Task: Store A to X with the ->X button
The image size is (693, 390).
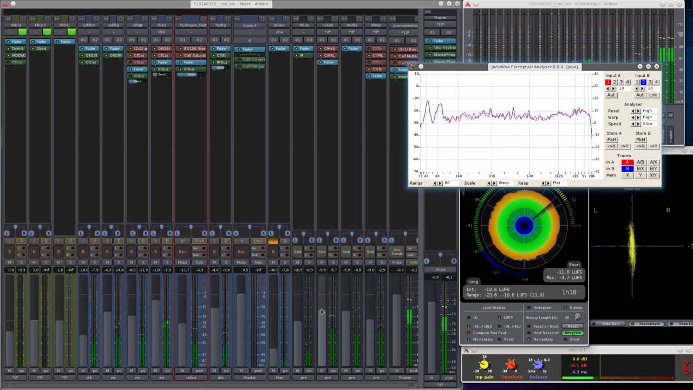Action: (x=612, y=146)
